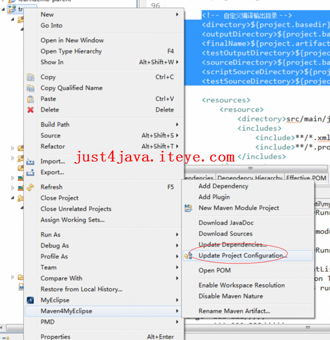Click the Refresh icon in menu
This screenshot has height=340, width=330.
pyautogui.click(x=31, y=187)
